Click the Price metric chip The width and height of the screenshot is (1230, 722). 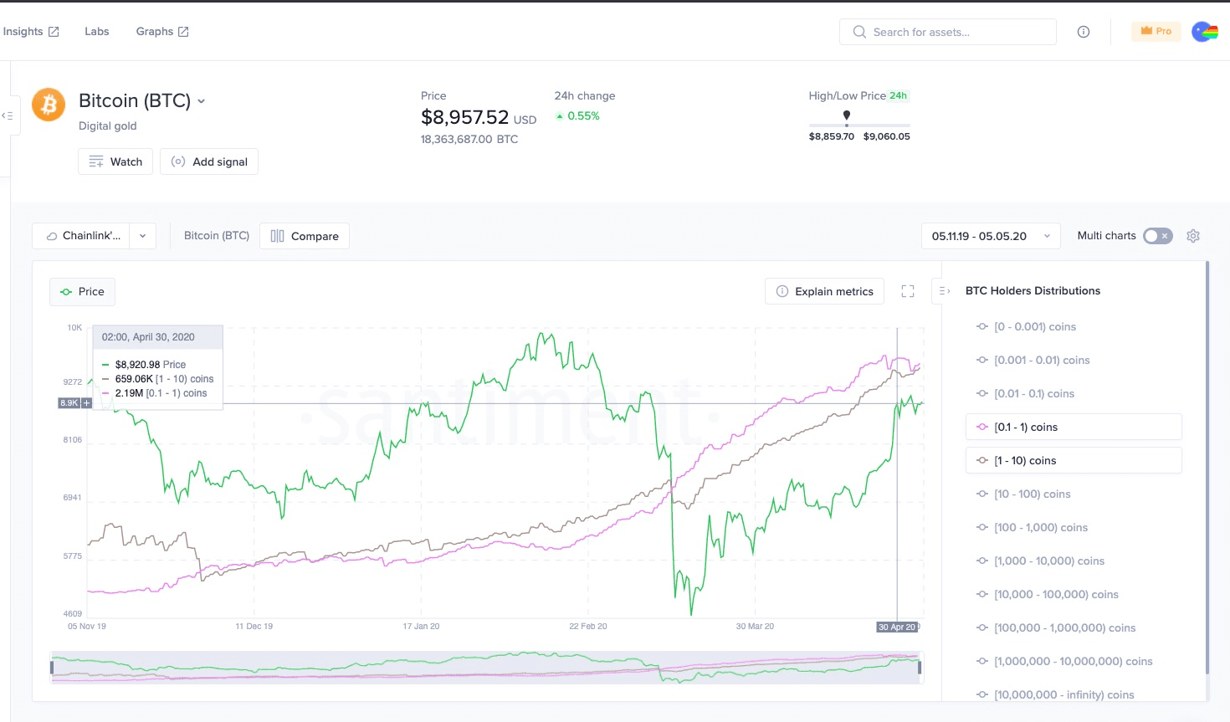(x=82, y=291)
